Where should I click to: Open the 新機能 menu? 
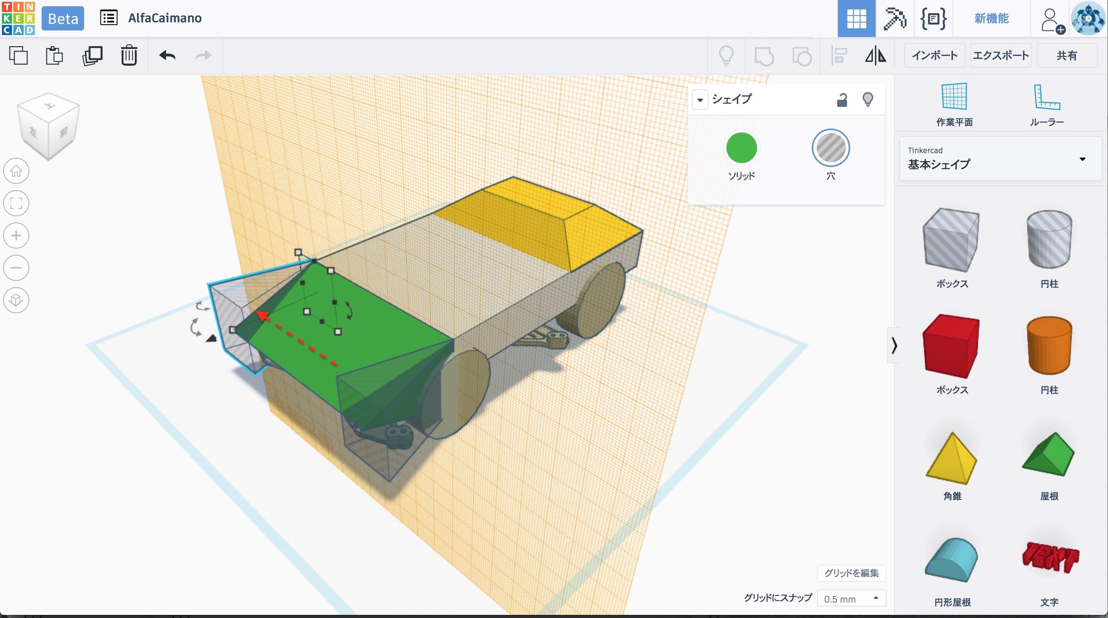991,18
